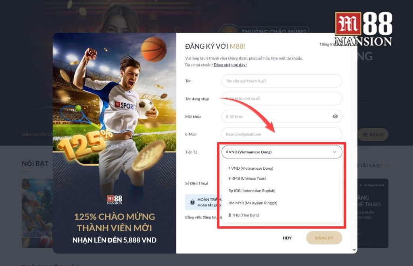Click the coin icon beside HOÀN TRẢ
Screen dimensions: 413x266
(x=192, y=202)
